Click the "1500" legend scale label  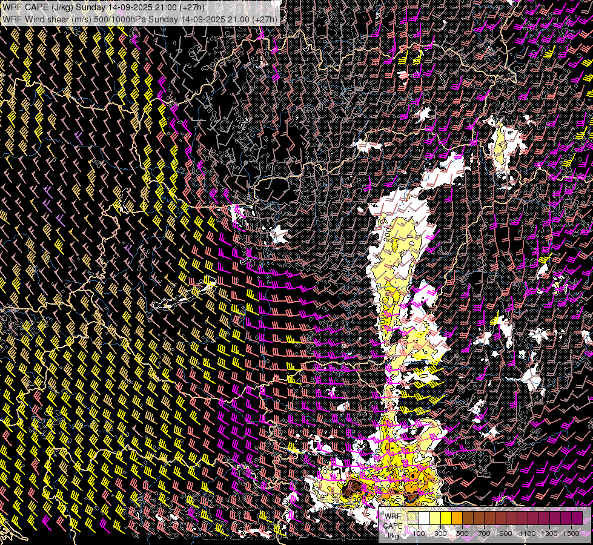click(x=571, y=533)
